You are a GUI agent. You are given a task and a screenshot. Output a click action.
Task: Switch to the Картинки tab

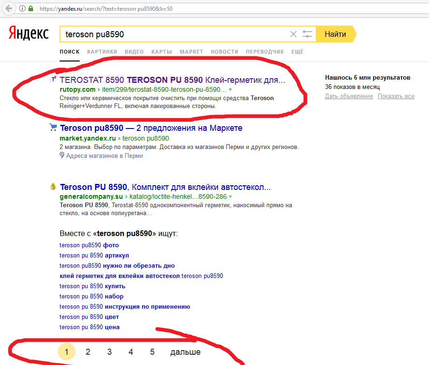[x=102, y=52]
